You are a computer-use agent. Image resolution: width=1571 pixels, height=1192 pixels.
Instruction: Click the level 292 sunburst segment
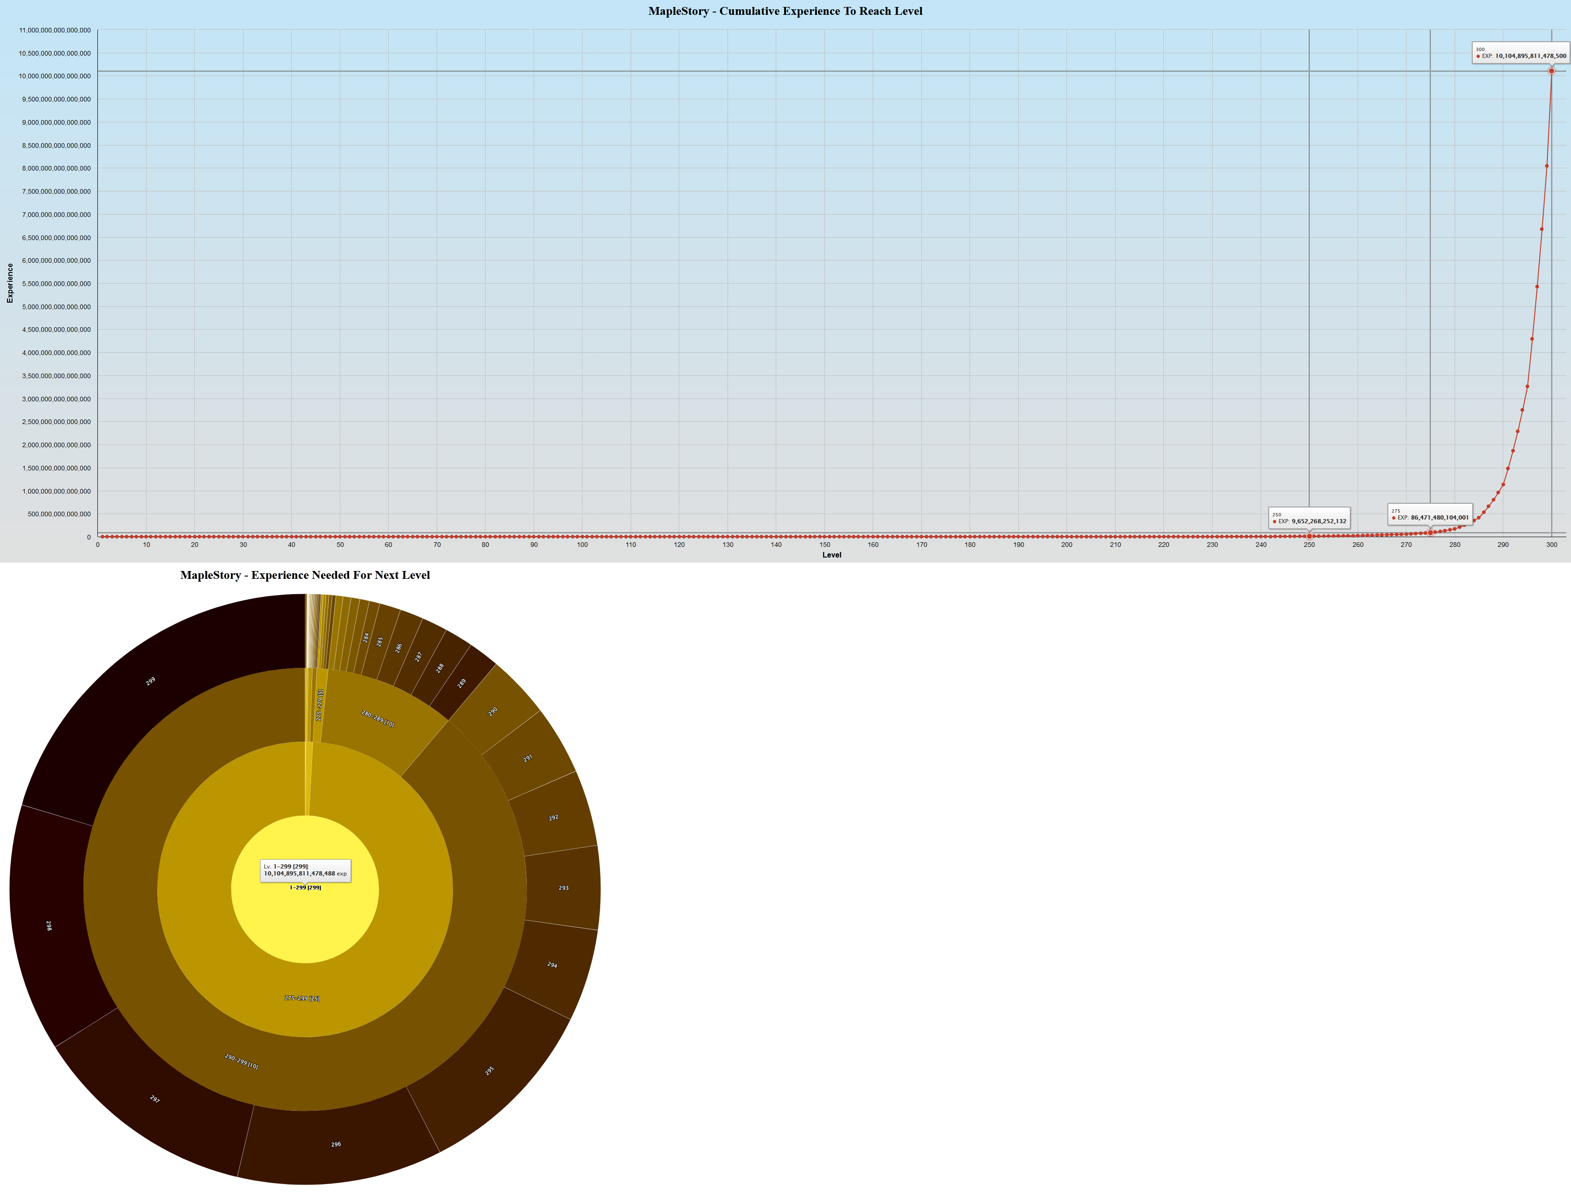tap(553, 818)
